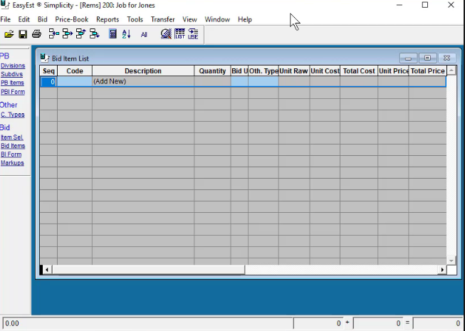This screenshot has width=465, height=331.
Task: Click the Total Cost column header
Action: coord(359,70)
